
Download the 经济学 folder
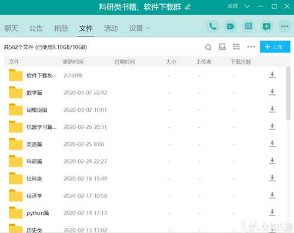point(272,195)
